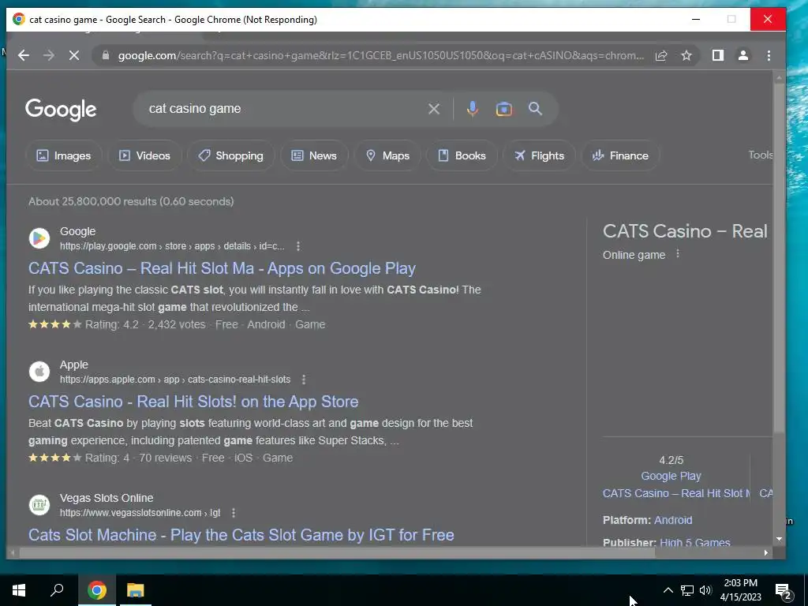The image size is (808, 606).
Task: Open the Online game panel options menu
Action: point(678,254)
